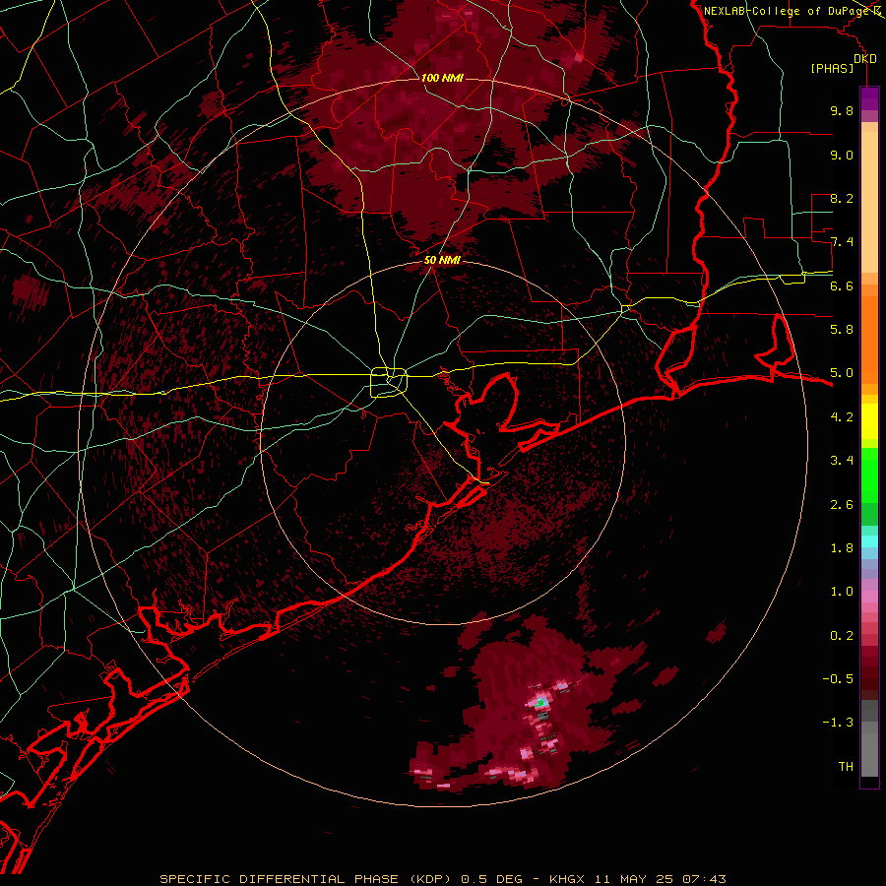Click the -0.5 value on the color scale
The height and width of the screenshot is (886, 886).
838,679
